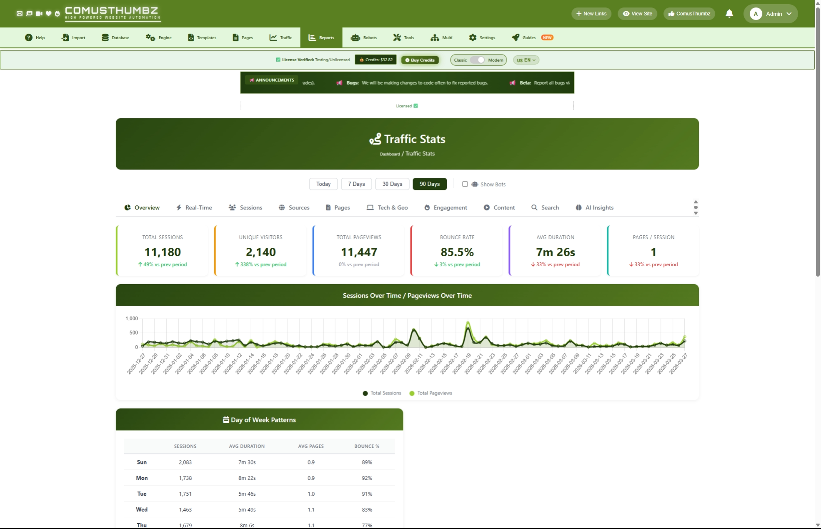Select the Import tool
The image size is (821, 529).
click(x=73, y=37)
